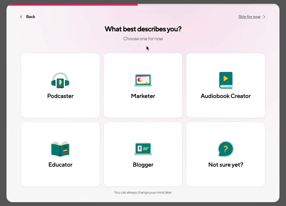The height and width of the screenshot is (206, 286).
Task: Select the Marketer text label
Action: click(143, 96)
